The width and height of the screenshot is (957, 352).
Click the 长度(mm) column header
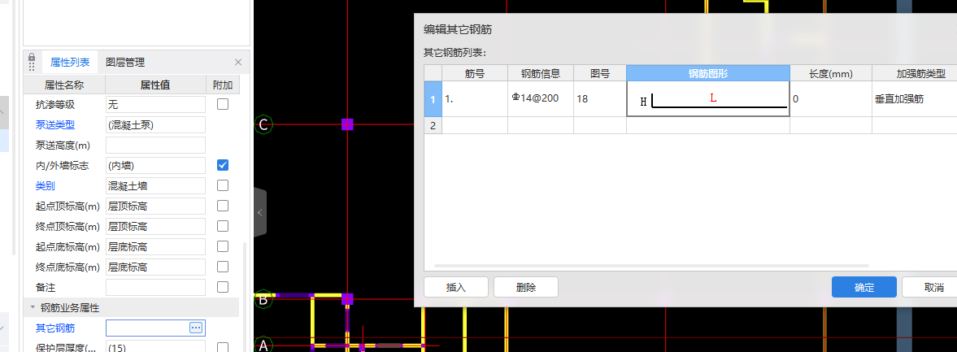(x=831, y=74)
